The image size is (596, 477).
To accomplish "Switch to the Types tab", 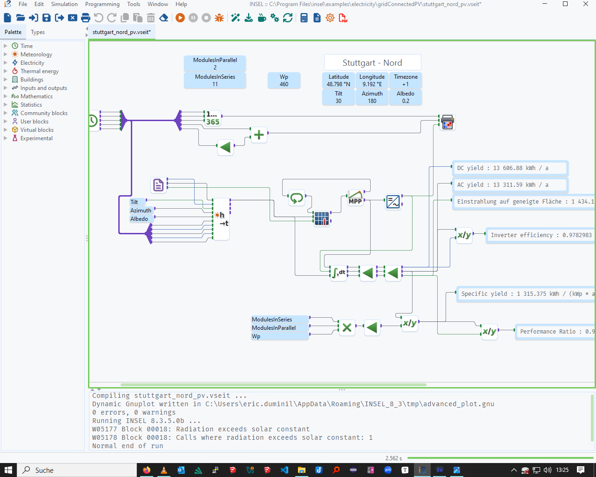I will pyautogui.click(x=38, y=32).
